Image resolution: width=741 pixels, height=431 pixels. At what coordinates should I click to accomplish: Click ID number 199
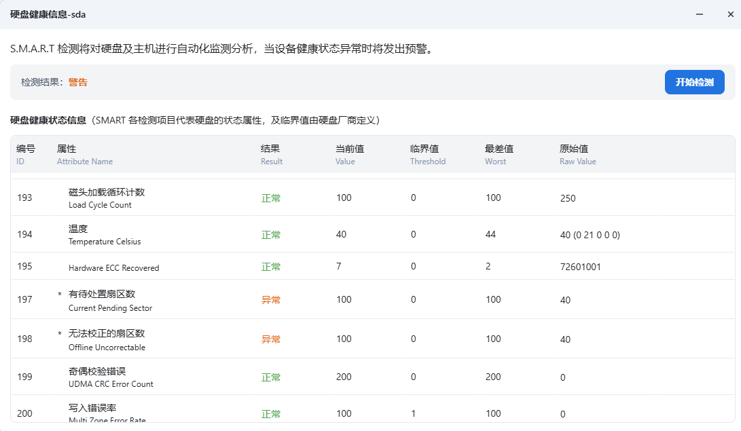click(24, 377)
